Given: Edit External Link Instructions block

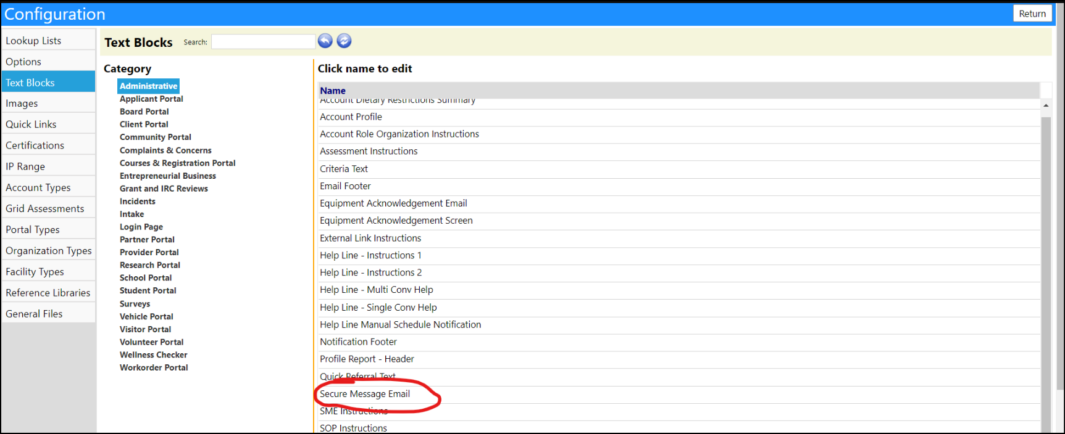Looking at the screenshot, I should pyautogui.click(x=370, y=238).
